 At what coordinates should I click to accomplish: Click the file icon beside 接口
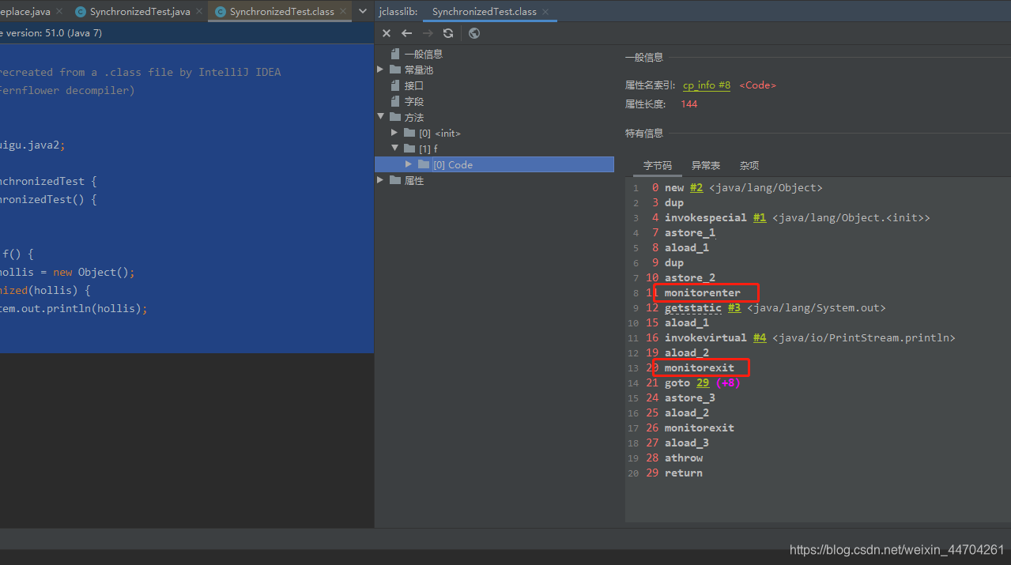(x=395, y=85)
